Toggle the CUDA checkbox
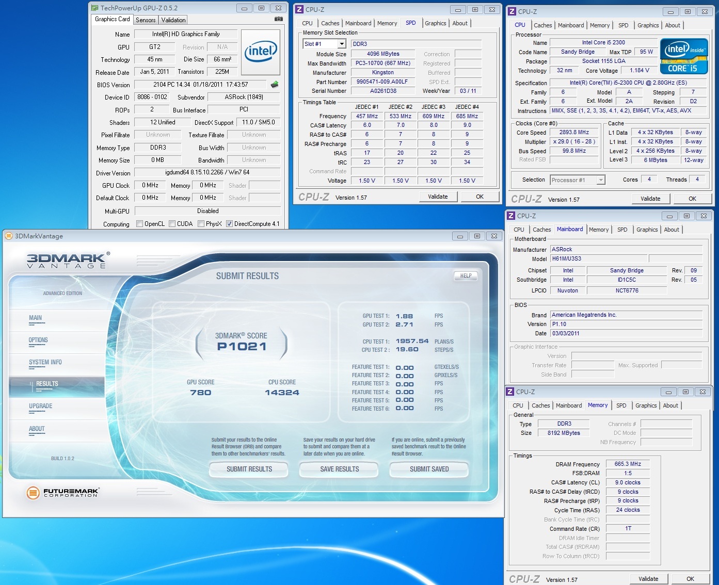719x585 pixels. tap(172, 224)
